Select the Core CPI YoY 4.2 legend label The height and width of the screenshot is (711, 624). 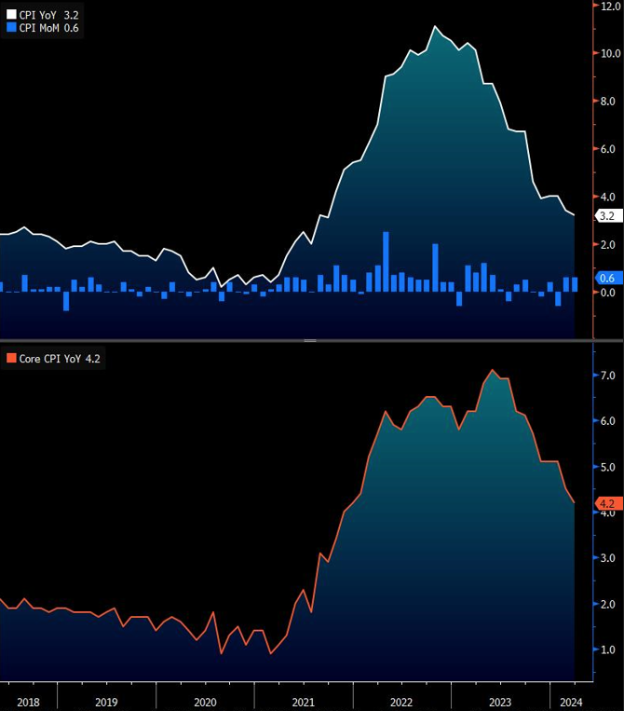point(60,358)
